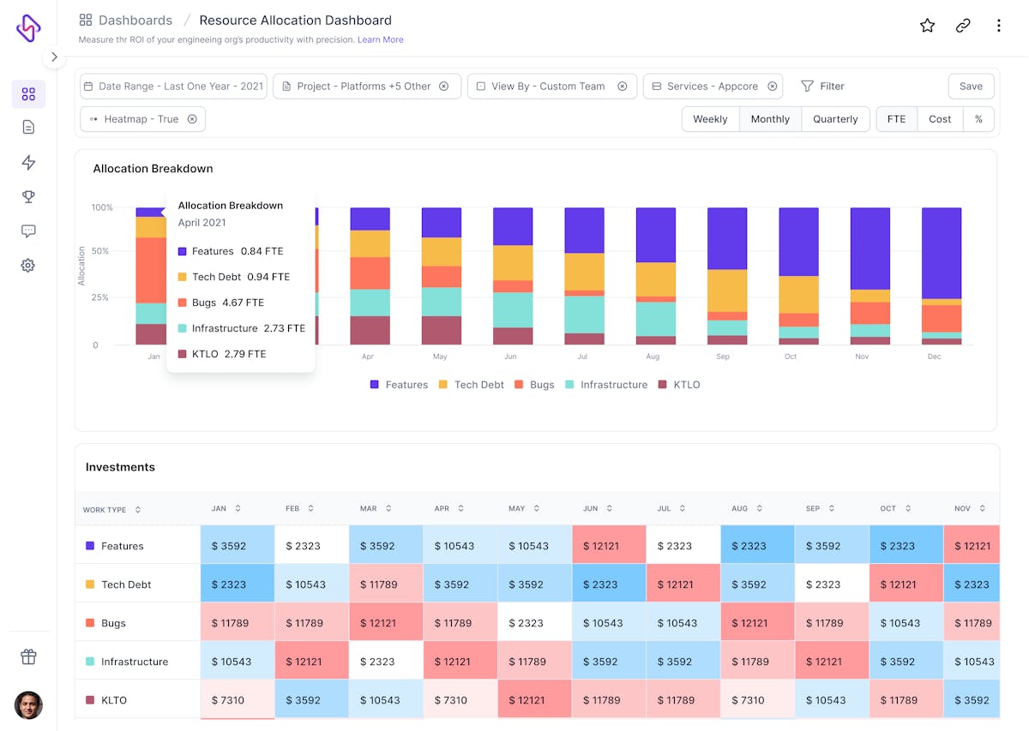The height and width of the screenshot is (731, 1029).
Task: Select the Monthly tab
Action: tap(769, 119)
